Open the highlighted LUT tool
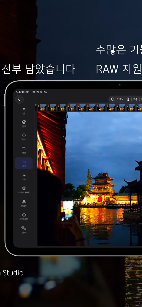This screenshot has width=142, height=307. pyautogui.click(x=24, y=163)
